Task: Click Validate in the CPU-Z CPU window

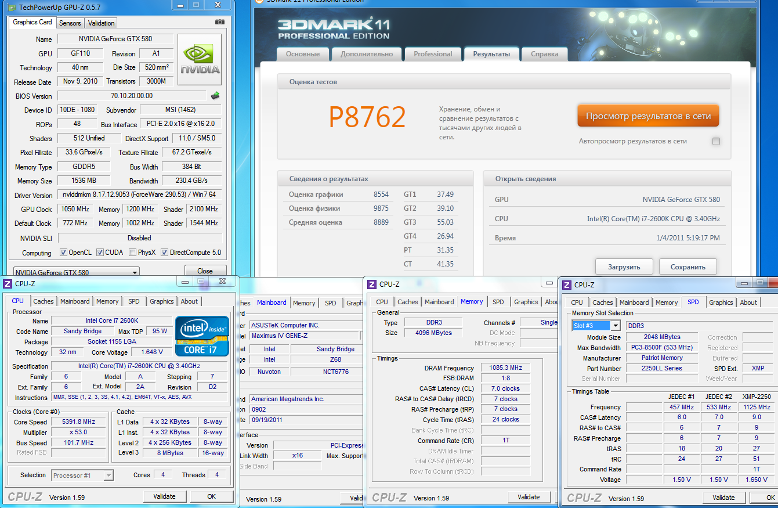Action: [x=164, y=496]
